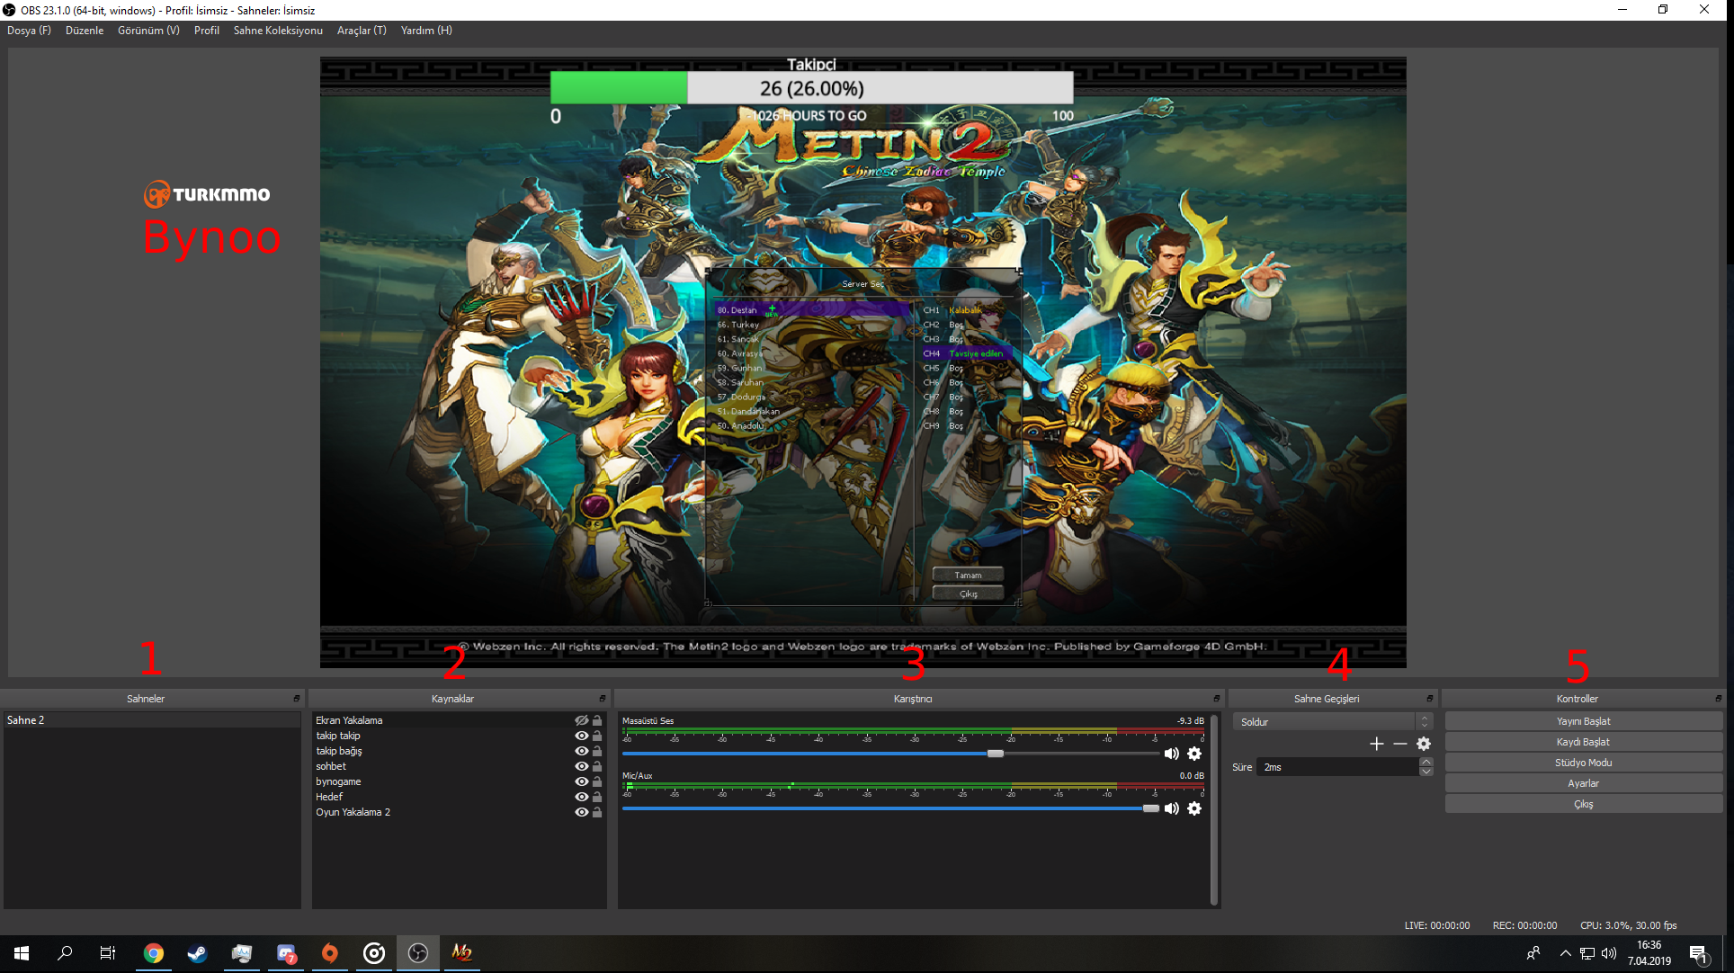The image size is (1734, 973).
Task: Click the Çıkış button in Kontroller
Action: tap(1583, 804)
